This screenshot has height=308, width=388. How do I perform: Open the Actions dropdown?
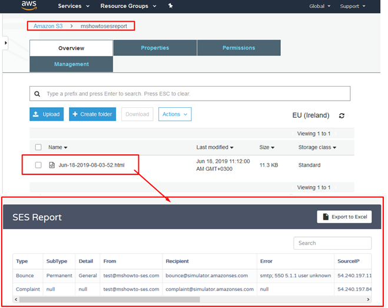pyautogui.click(x=175, y=114)
